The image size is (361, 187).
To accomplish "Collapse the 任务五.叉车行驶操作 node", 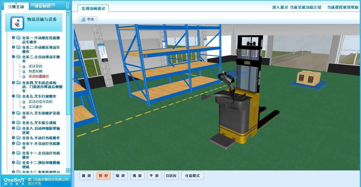I will pos(13,96).
